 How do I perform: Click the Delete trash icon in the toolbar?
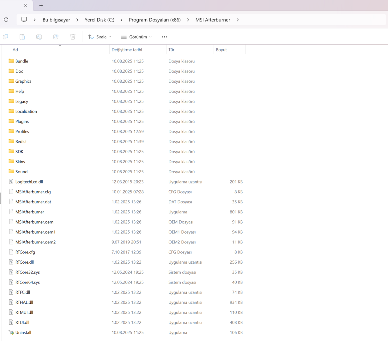73,37
